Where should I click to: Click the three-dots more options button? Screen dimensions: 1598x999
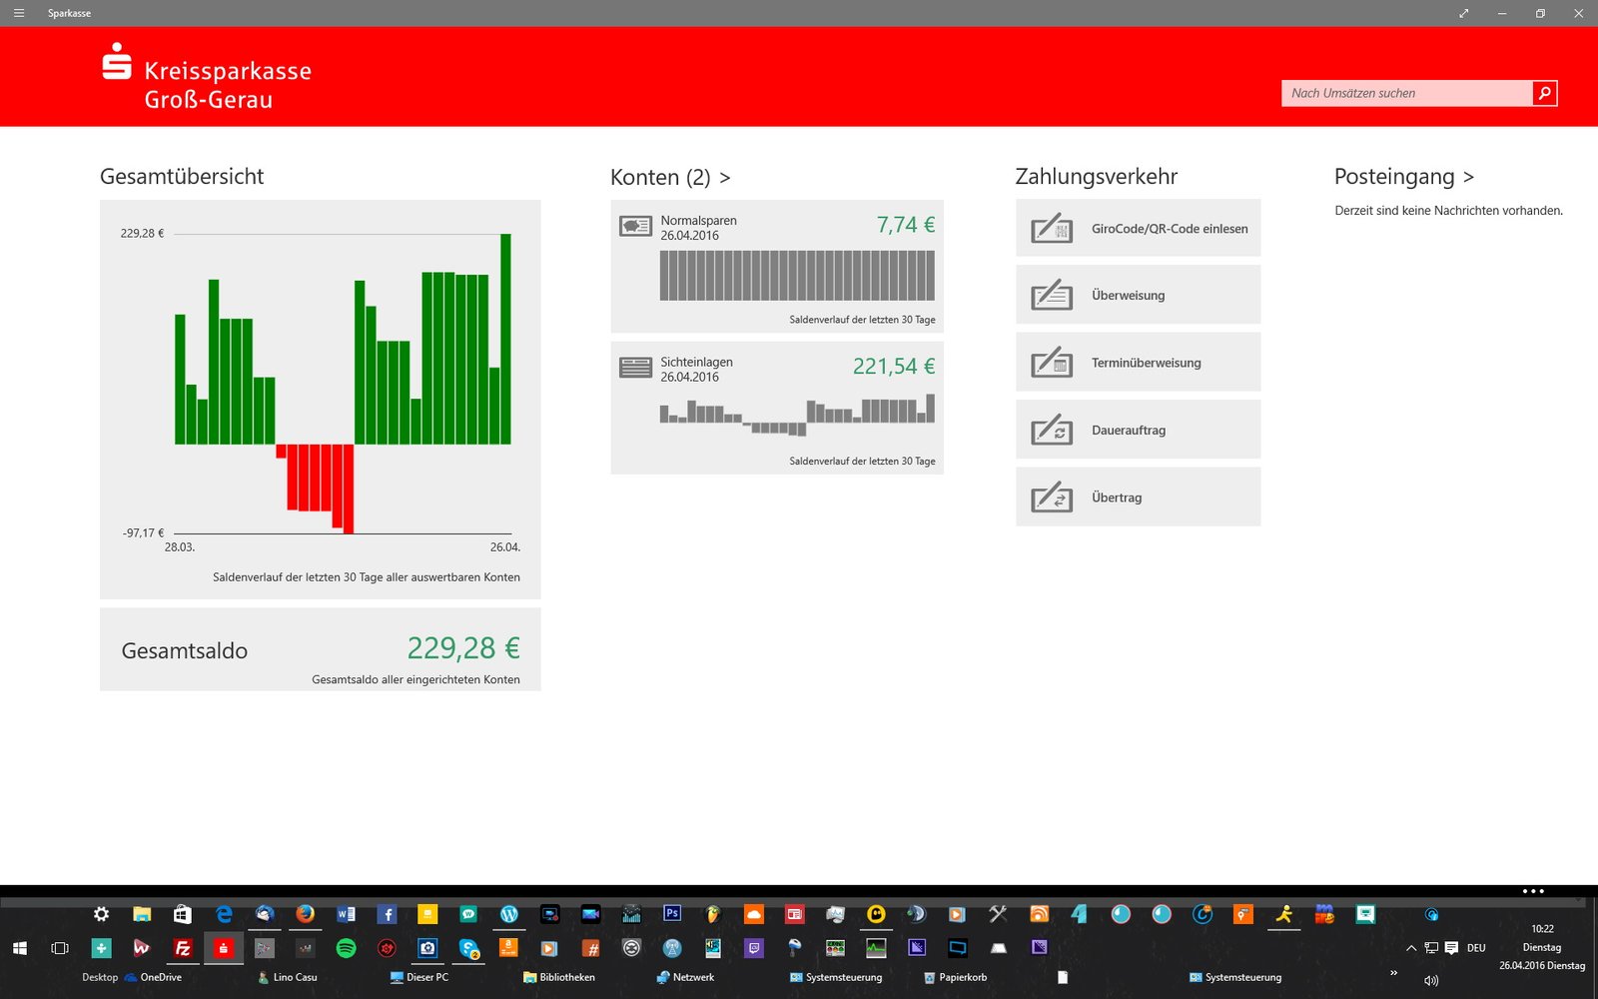[x=1533, y=891]
